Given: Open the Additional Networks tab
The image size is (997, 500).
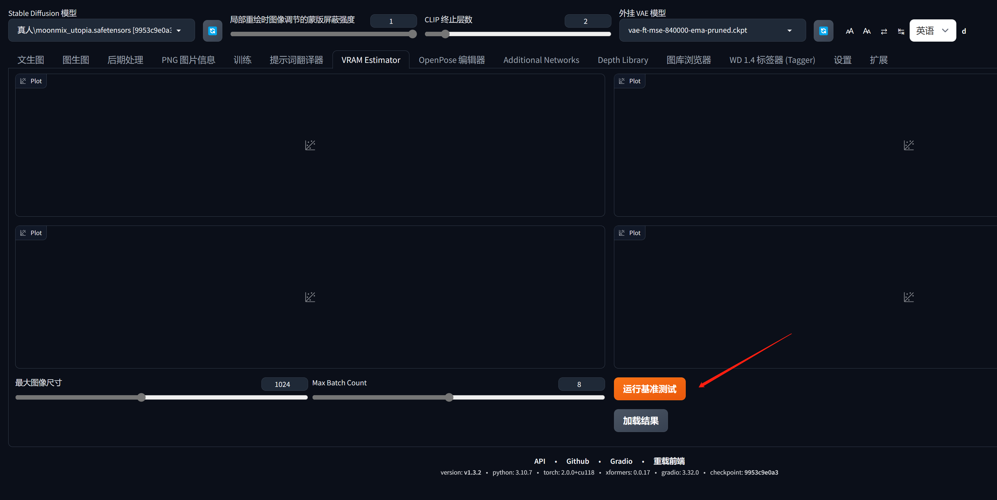Looking at the screenshot, I should (x=541, y=60).
